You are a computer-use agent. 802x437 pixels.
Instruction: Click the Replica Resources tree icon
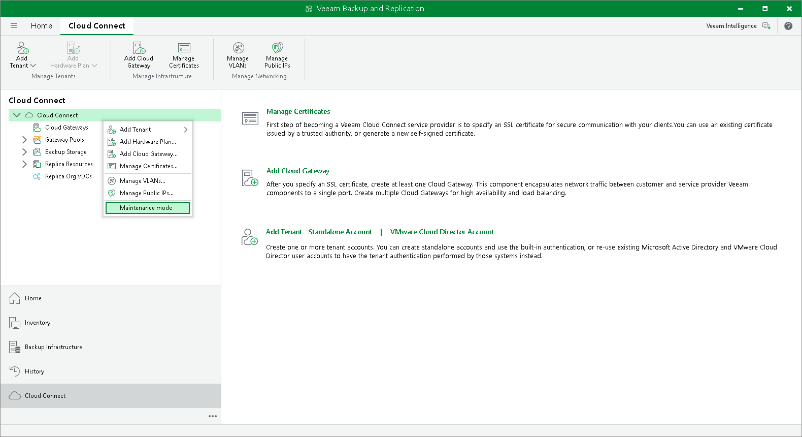(x=37, y=164)
